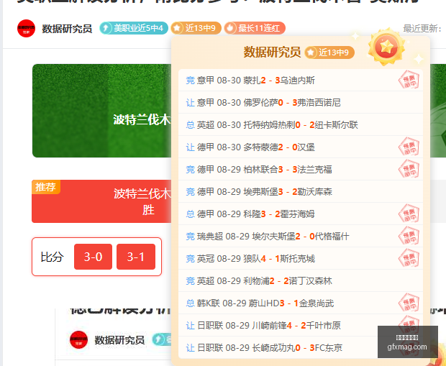Click the hit stamp on the 蒙扎 vs 乌迪内斯 row

click(x=409, y=80)
